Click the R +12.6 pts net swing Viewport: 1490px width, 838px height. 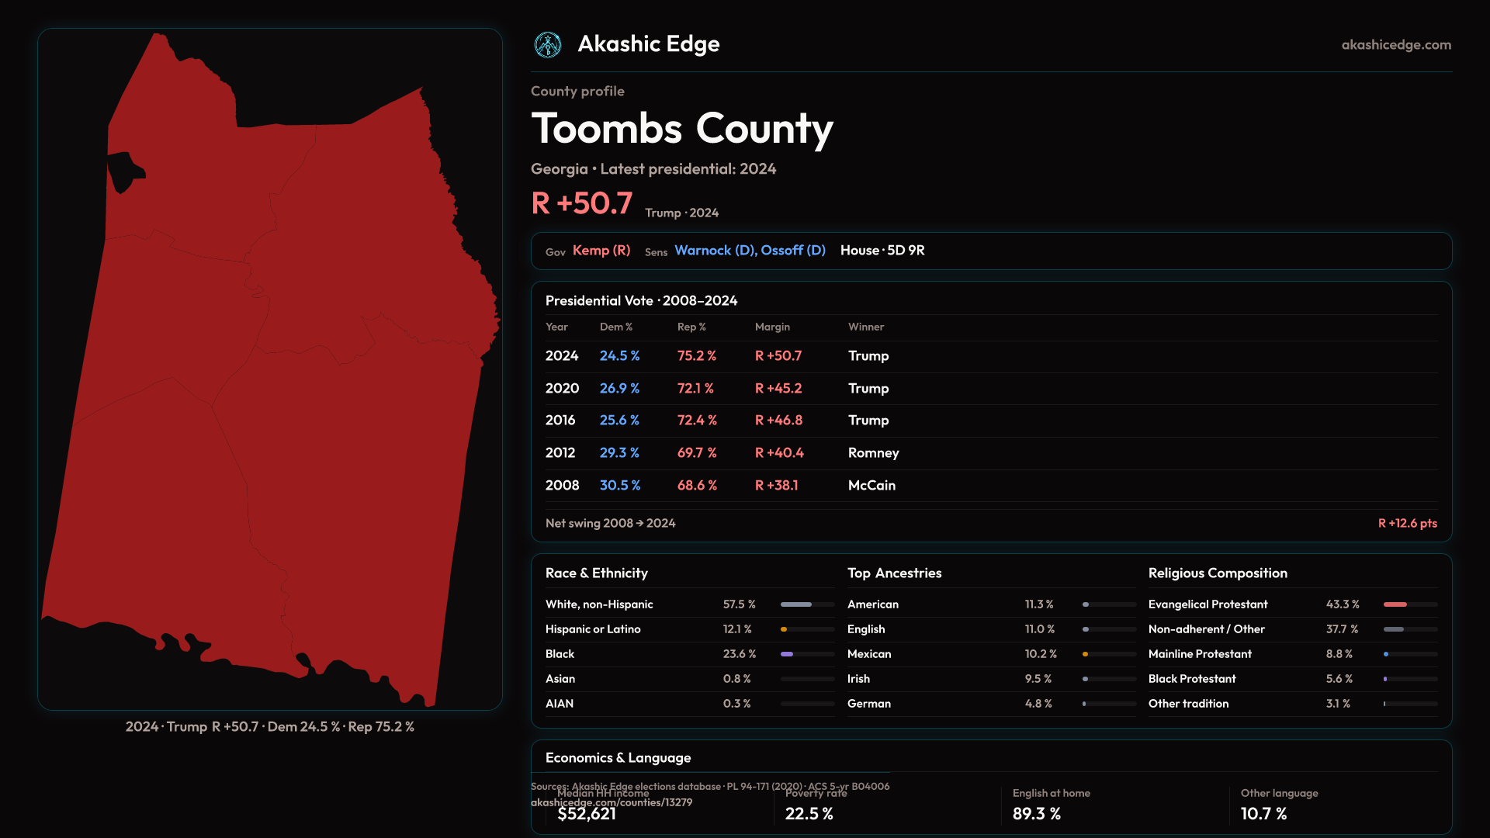click(x=1406, y=524)
